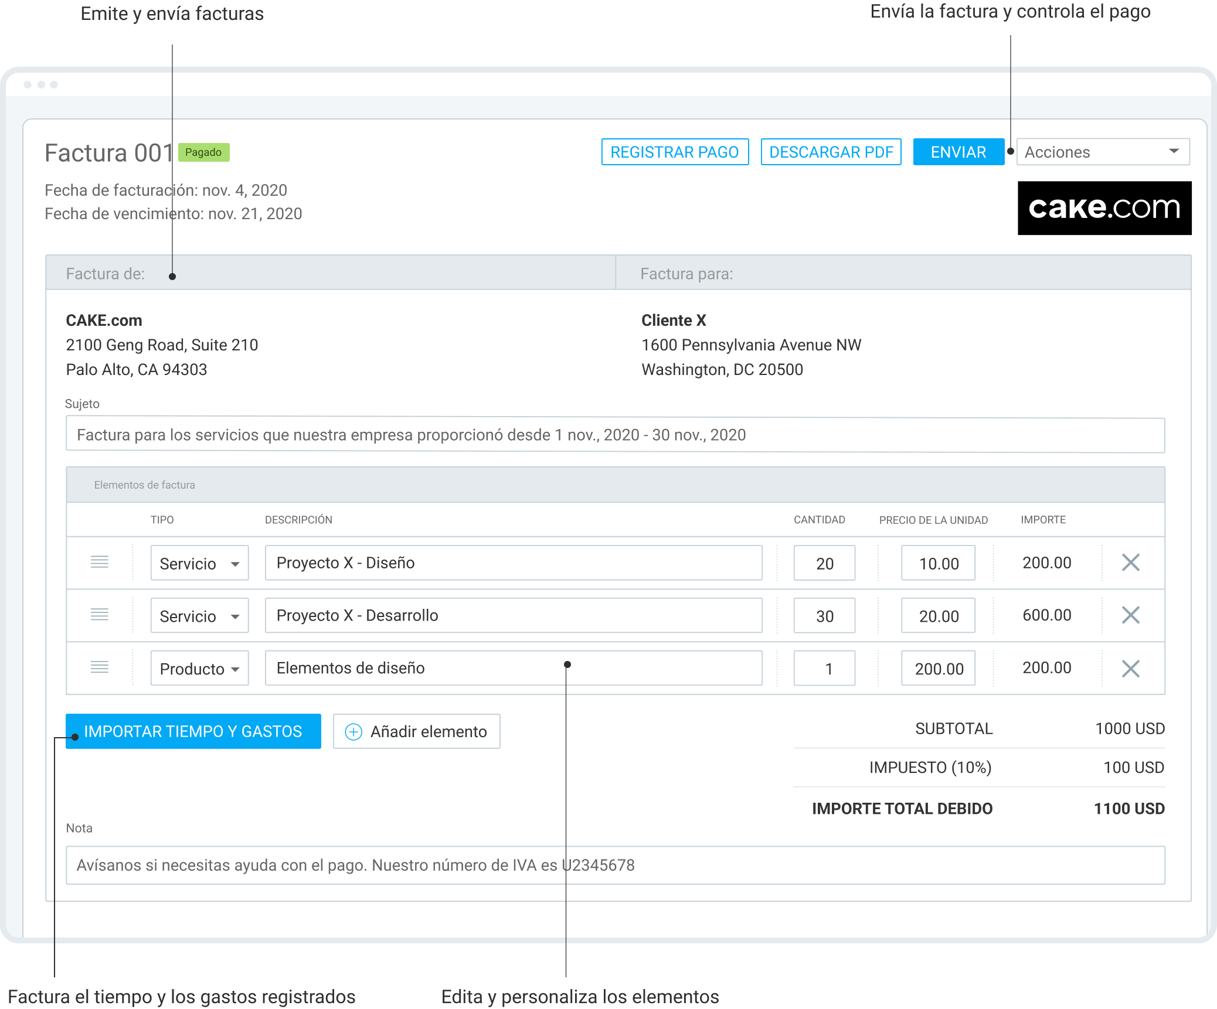Click the CAKE.com sender name
This screenshot has height=1009, width=1217.
(104, 321)
